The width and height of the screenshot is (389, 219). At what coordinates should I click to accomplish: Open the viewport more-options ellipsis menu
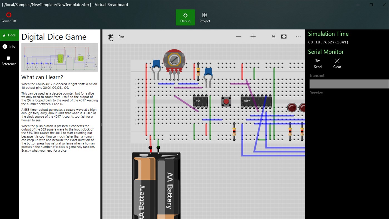(x=298, y=36)
